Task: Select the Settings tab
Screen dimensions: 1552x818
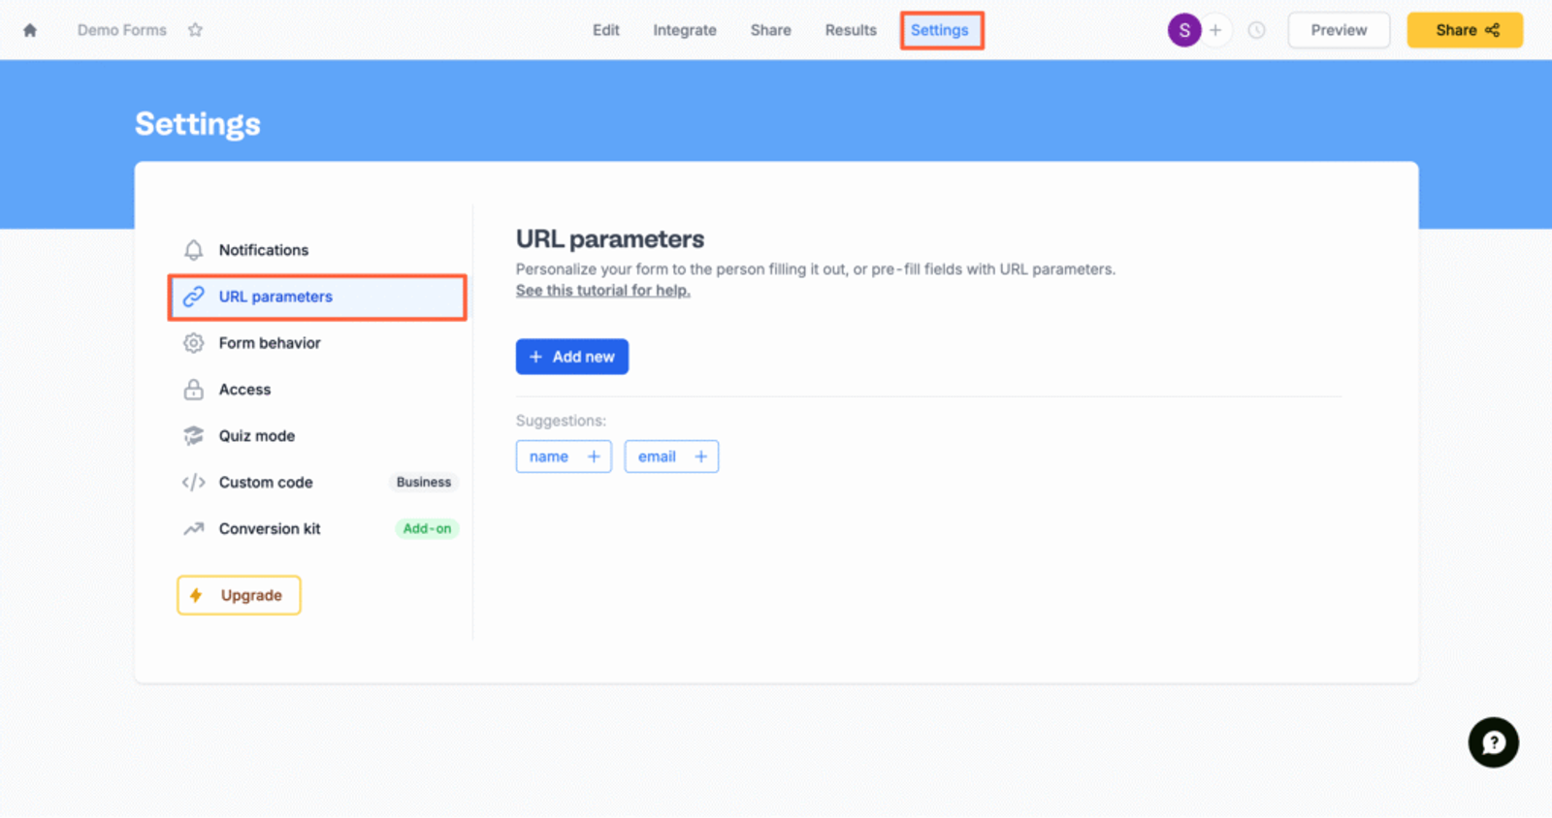Action: pos(940,30)
